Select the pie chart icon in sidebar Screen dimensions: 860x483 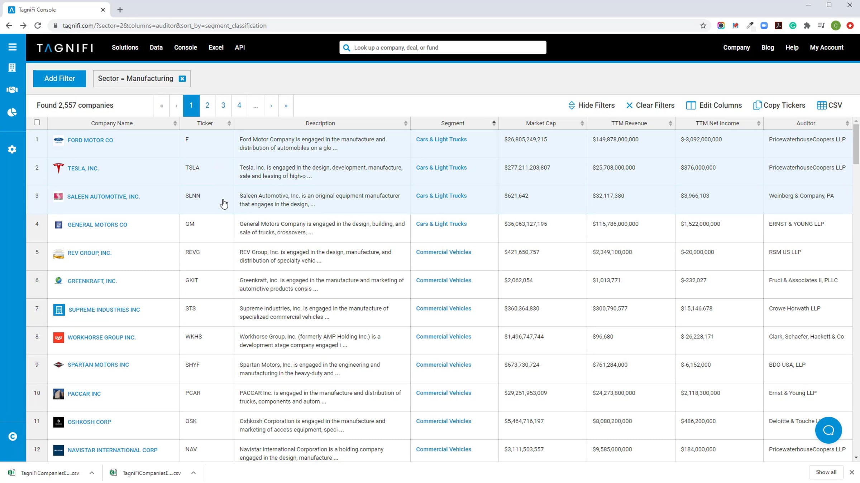click(12, 112)
